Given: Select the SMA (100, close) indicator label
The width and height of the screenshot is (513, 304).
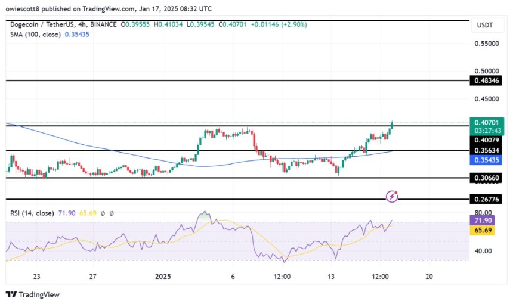Looking at the screenshot, I should [x=35, y=35].
